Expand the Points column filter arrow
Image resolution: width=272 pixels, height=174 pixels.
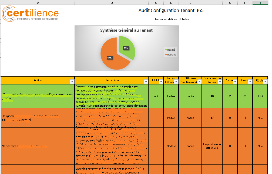250,81
